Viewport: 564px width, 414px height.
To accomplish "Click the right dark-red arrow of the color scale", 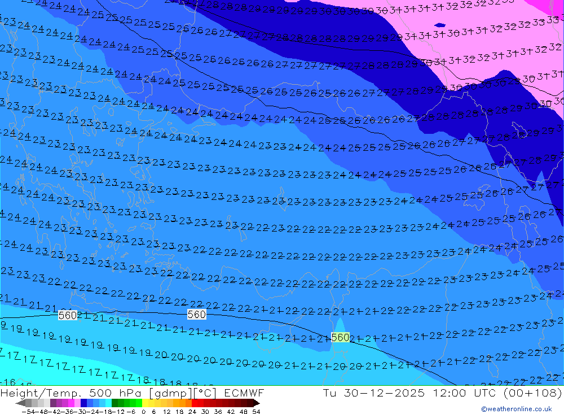I will (x=257, y=403).
